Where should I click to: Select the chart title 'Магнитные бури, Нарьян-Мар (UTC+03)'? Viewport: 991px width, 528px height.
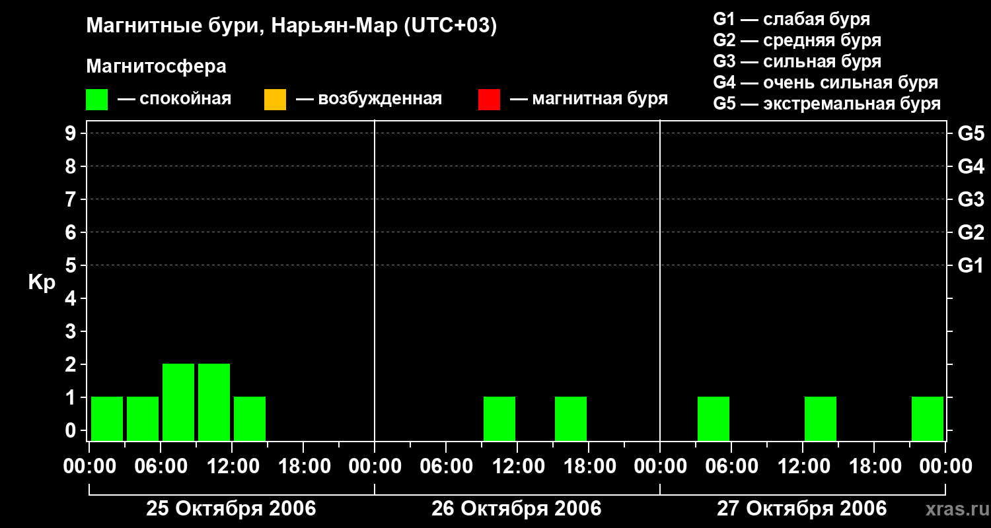coord(291,26)
